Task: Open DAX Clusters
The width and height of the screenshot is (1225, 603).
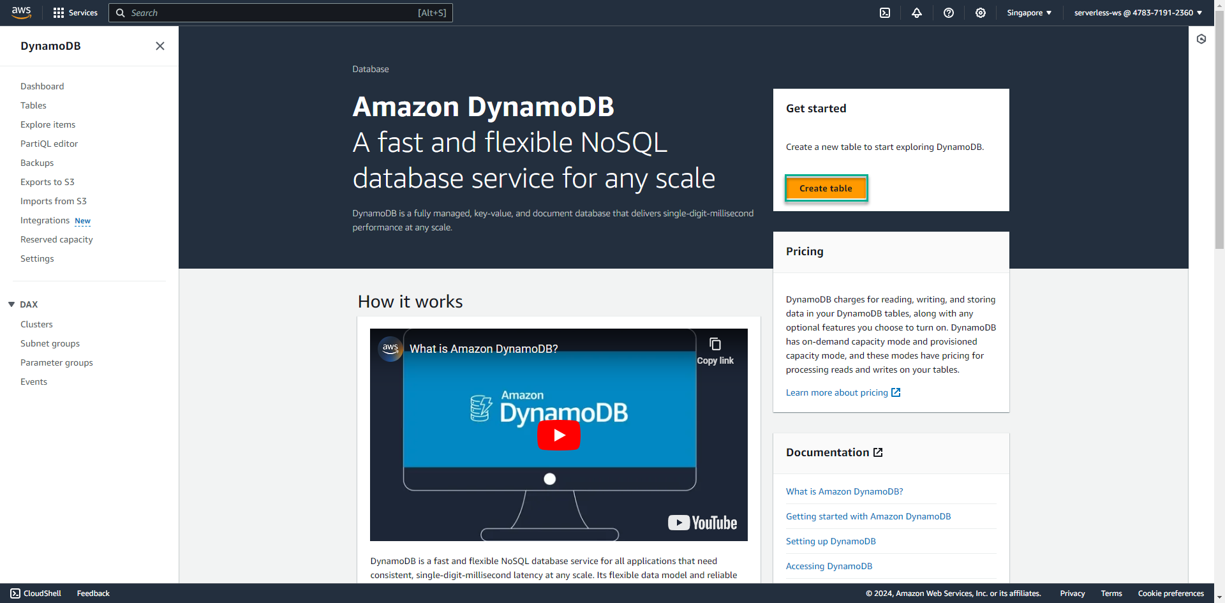Action: click(36, 324)
